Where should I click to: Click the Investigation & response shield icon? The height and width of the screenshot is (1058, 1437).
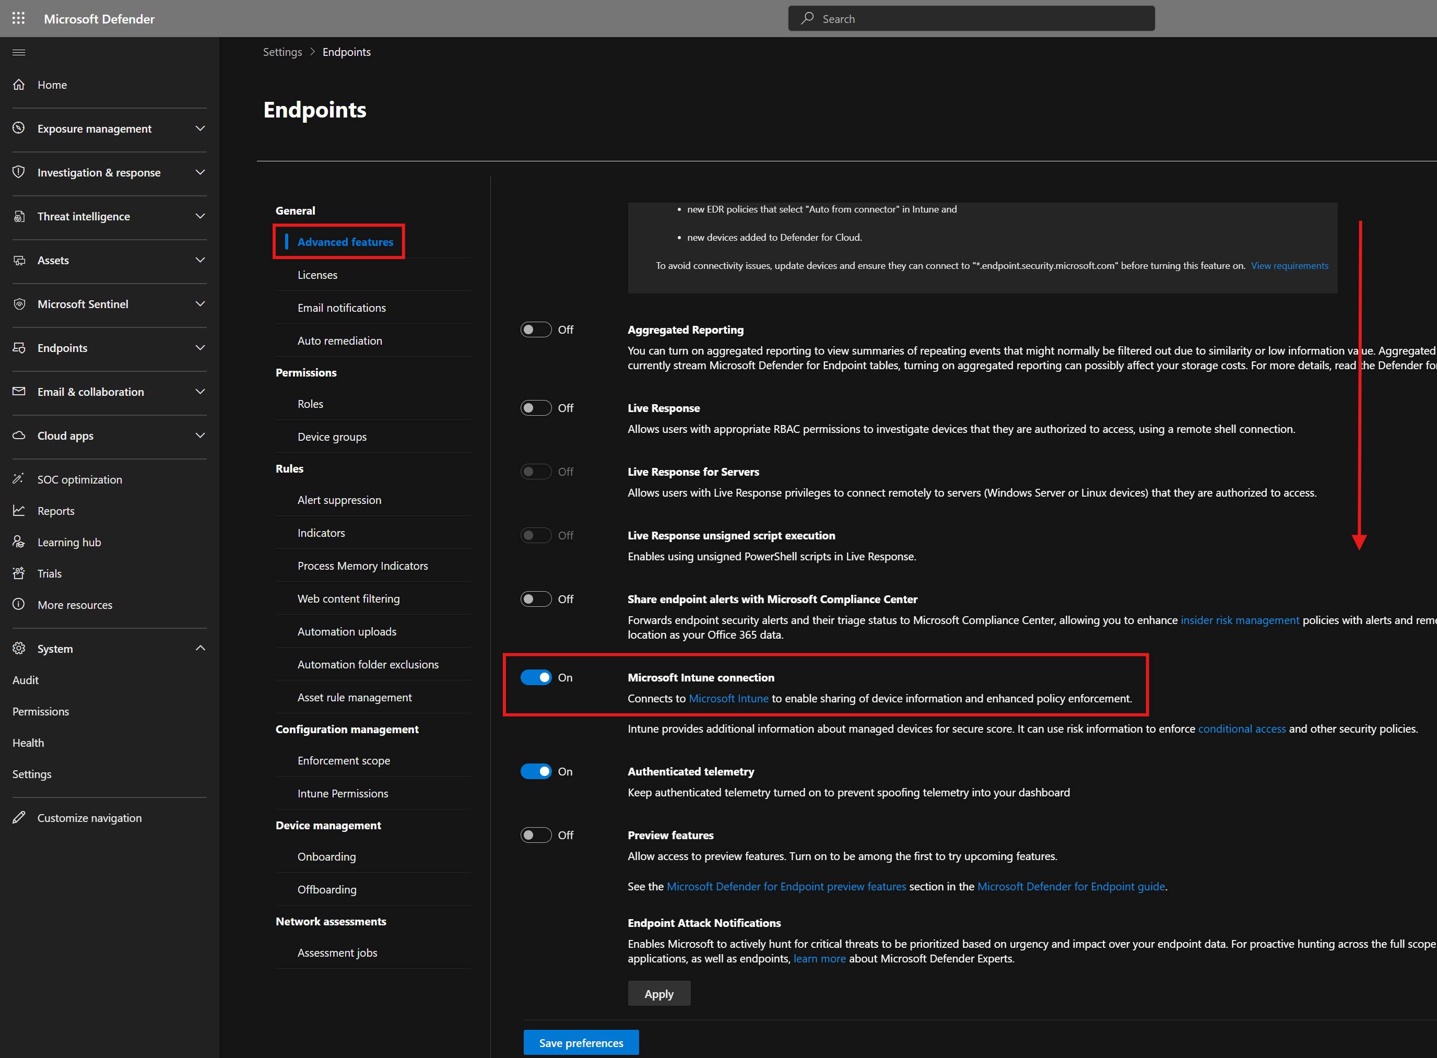tap(19, 172)
